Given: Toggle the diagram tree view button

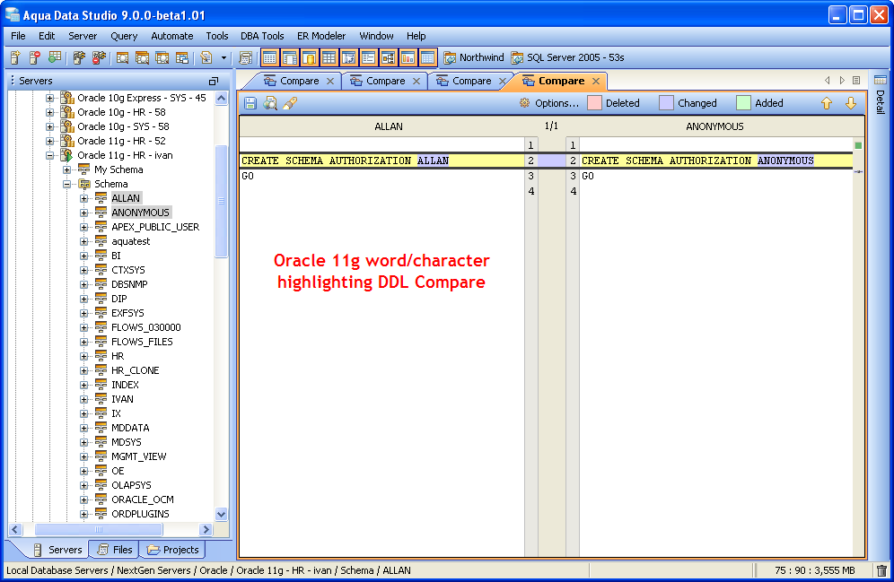Looking at the screenshot, I should click(x=389, y=57).
